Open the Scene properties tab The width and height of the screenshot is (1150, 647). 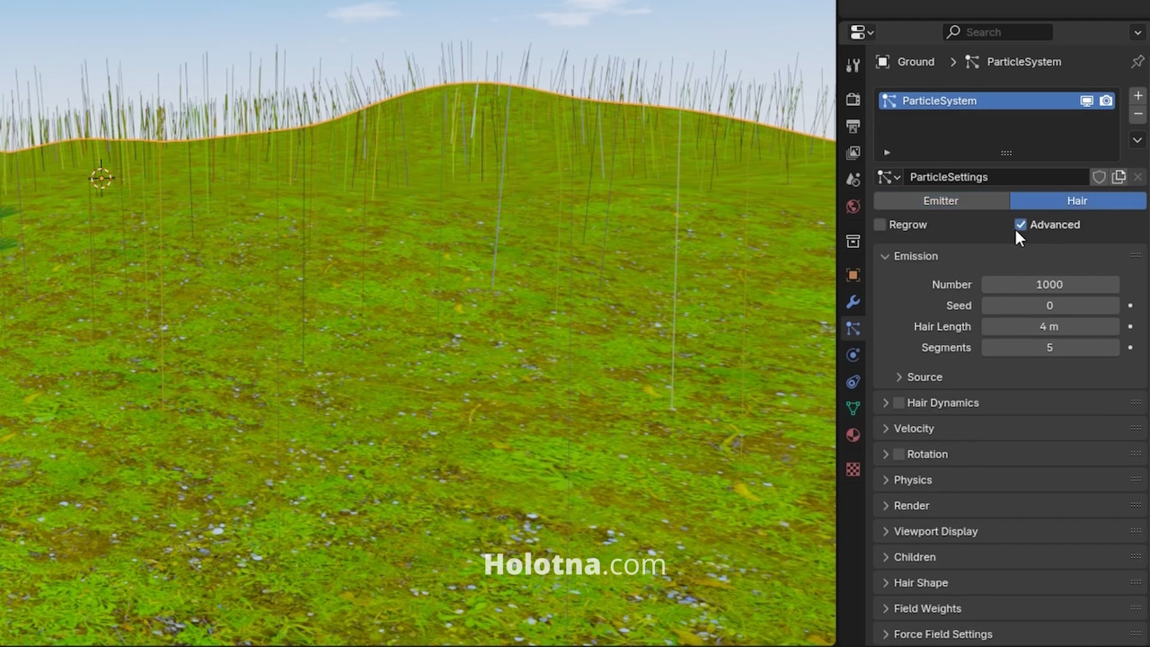853,180
